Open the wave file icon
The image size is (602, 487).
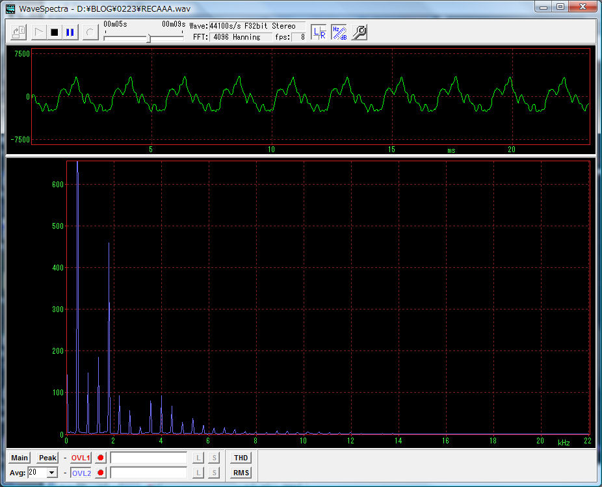18,33
